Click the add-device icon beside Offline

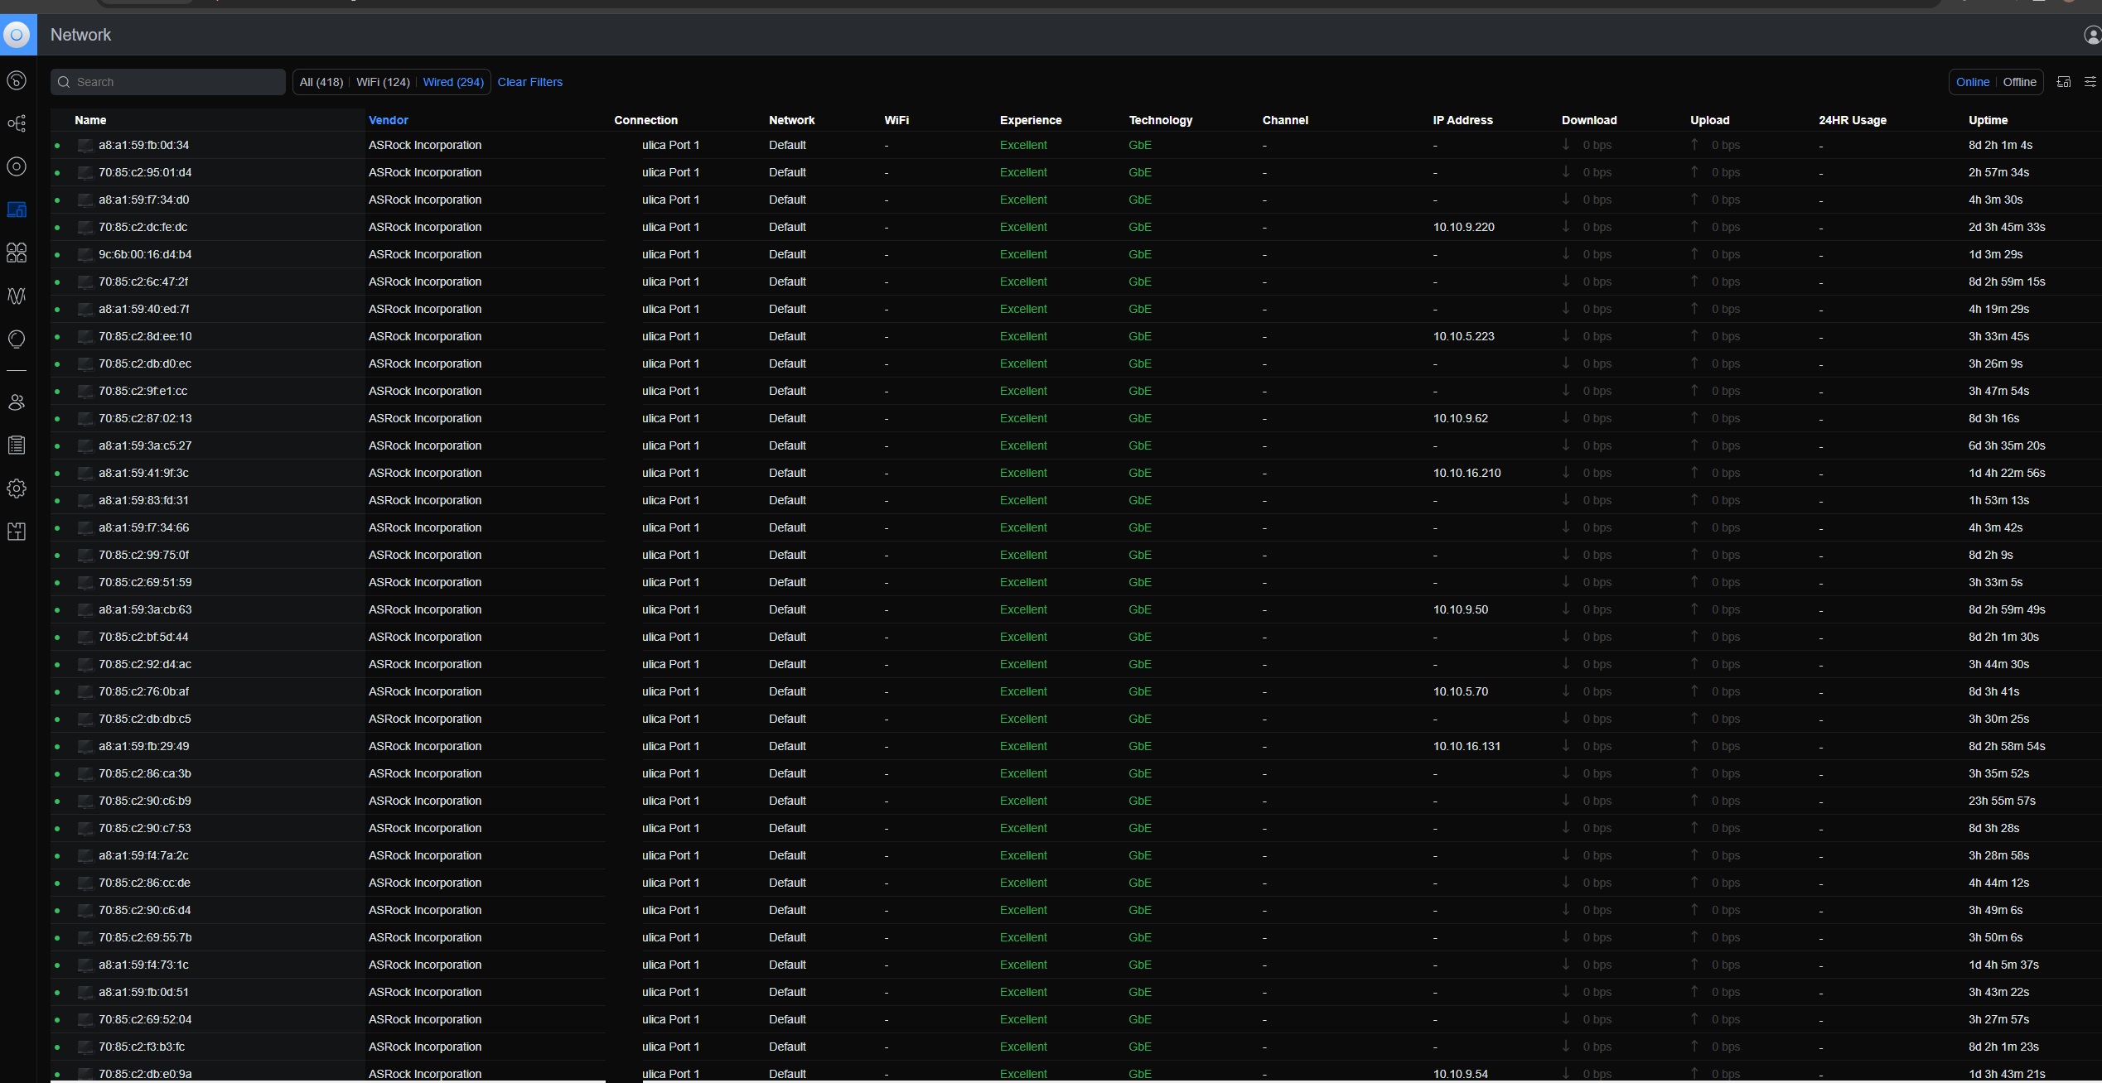pos(2064,82)
